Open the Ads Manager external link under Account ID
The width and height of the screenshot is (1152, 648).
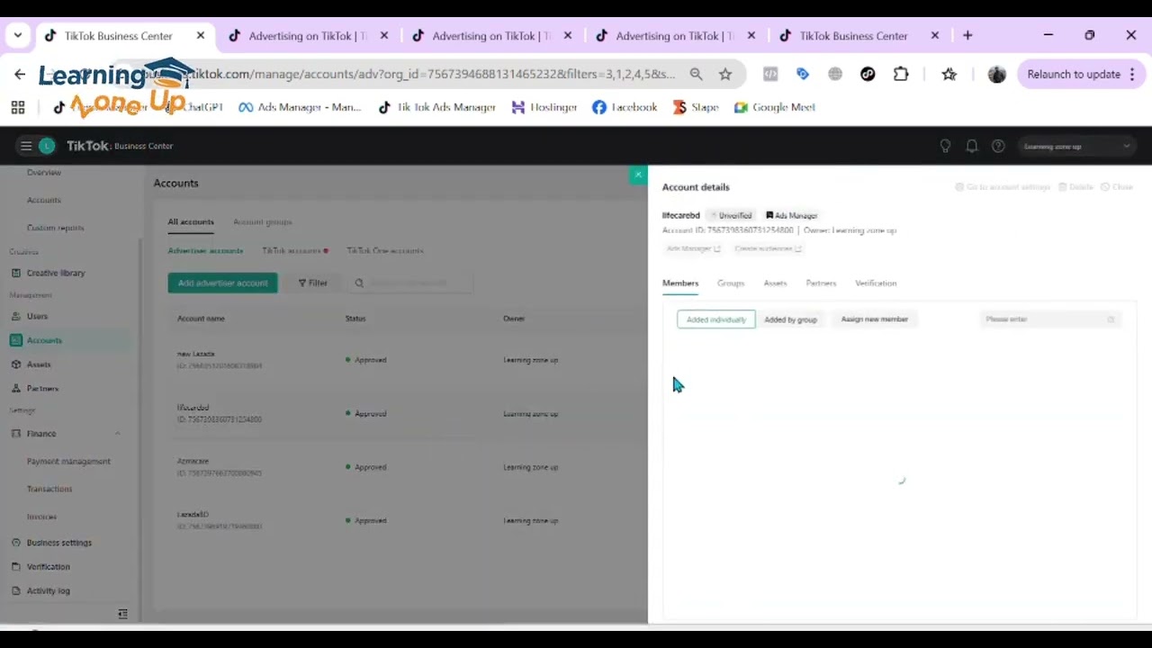pos(693,249)
